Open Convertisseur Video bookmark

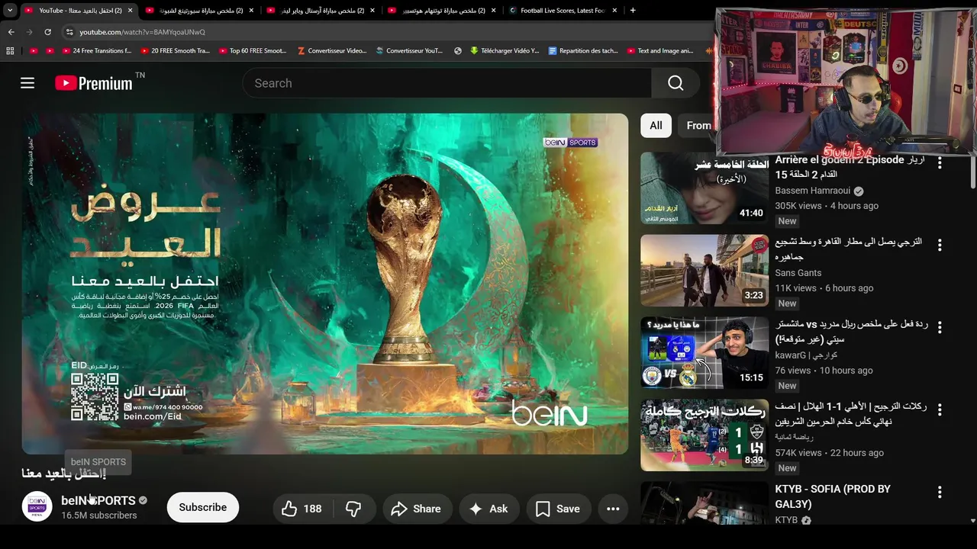(331, 51)
